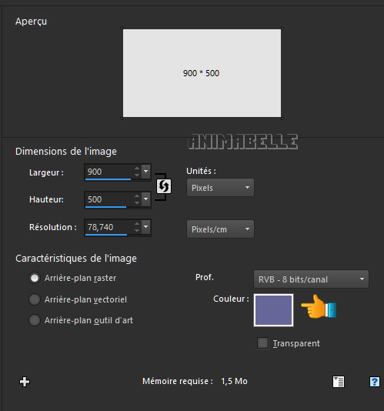Open the Pixels/cm resolution units dropdown

[x=220, y=229]
